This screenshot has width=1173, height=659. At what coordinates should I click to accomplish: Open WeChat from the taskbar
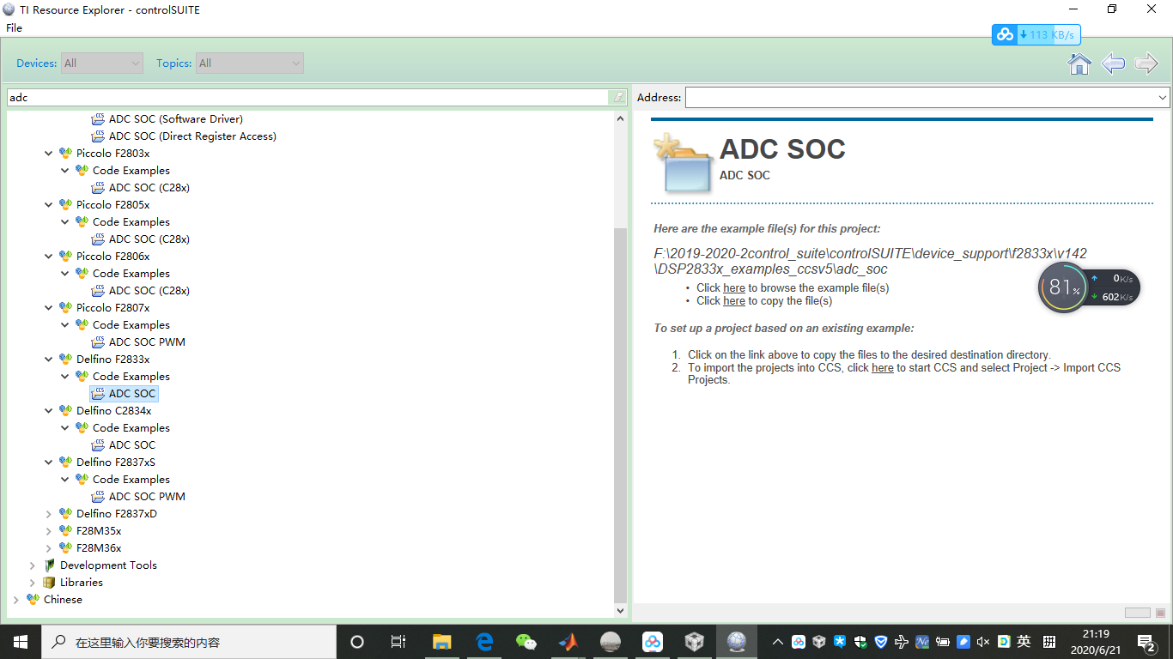click(526, 642)
